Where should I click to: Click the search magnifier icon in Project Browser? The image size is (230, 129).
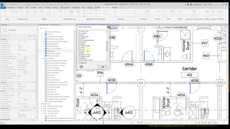(x=41, y=28)
